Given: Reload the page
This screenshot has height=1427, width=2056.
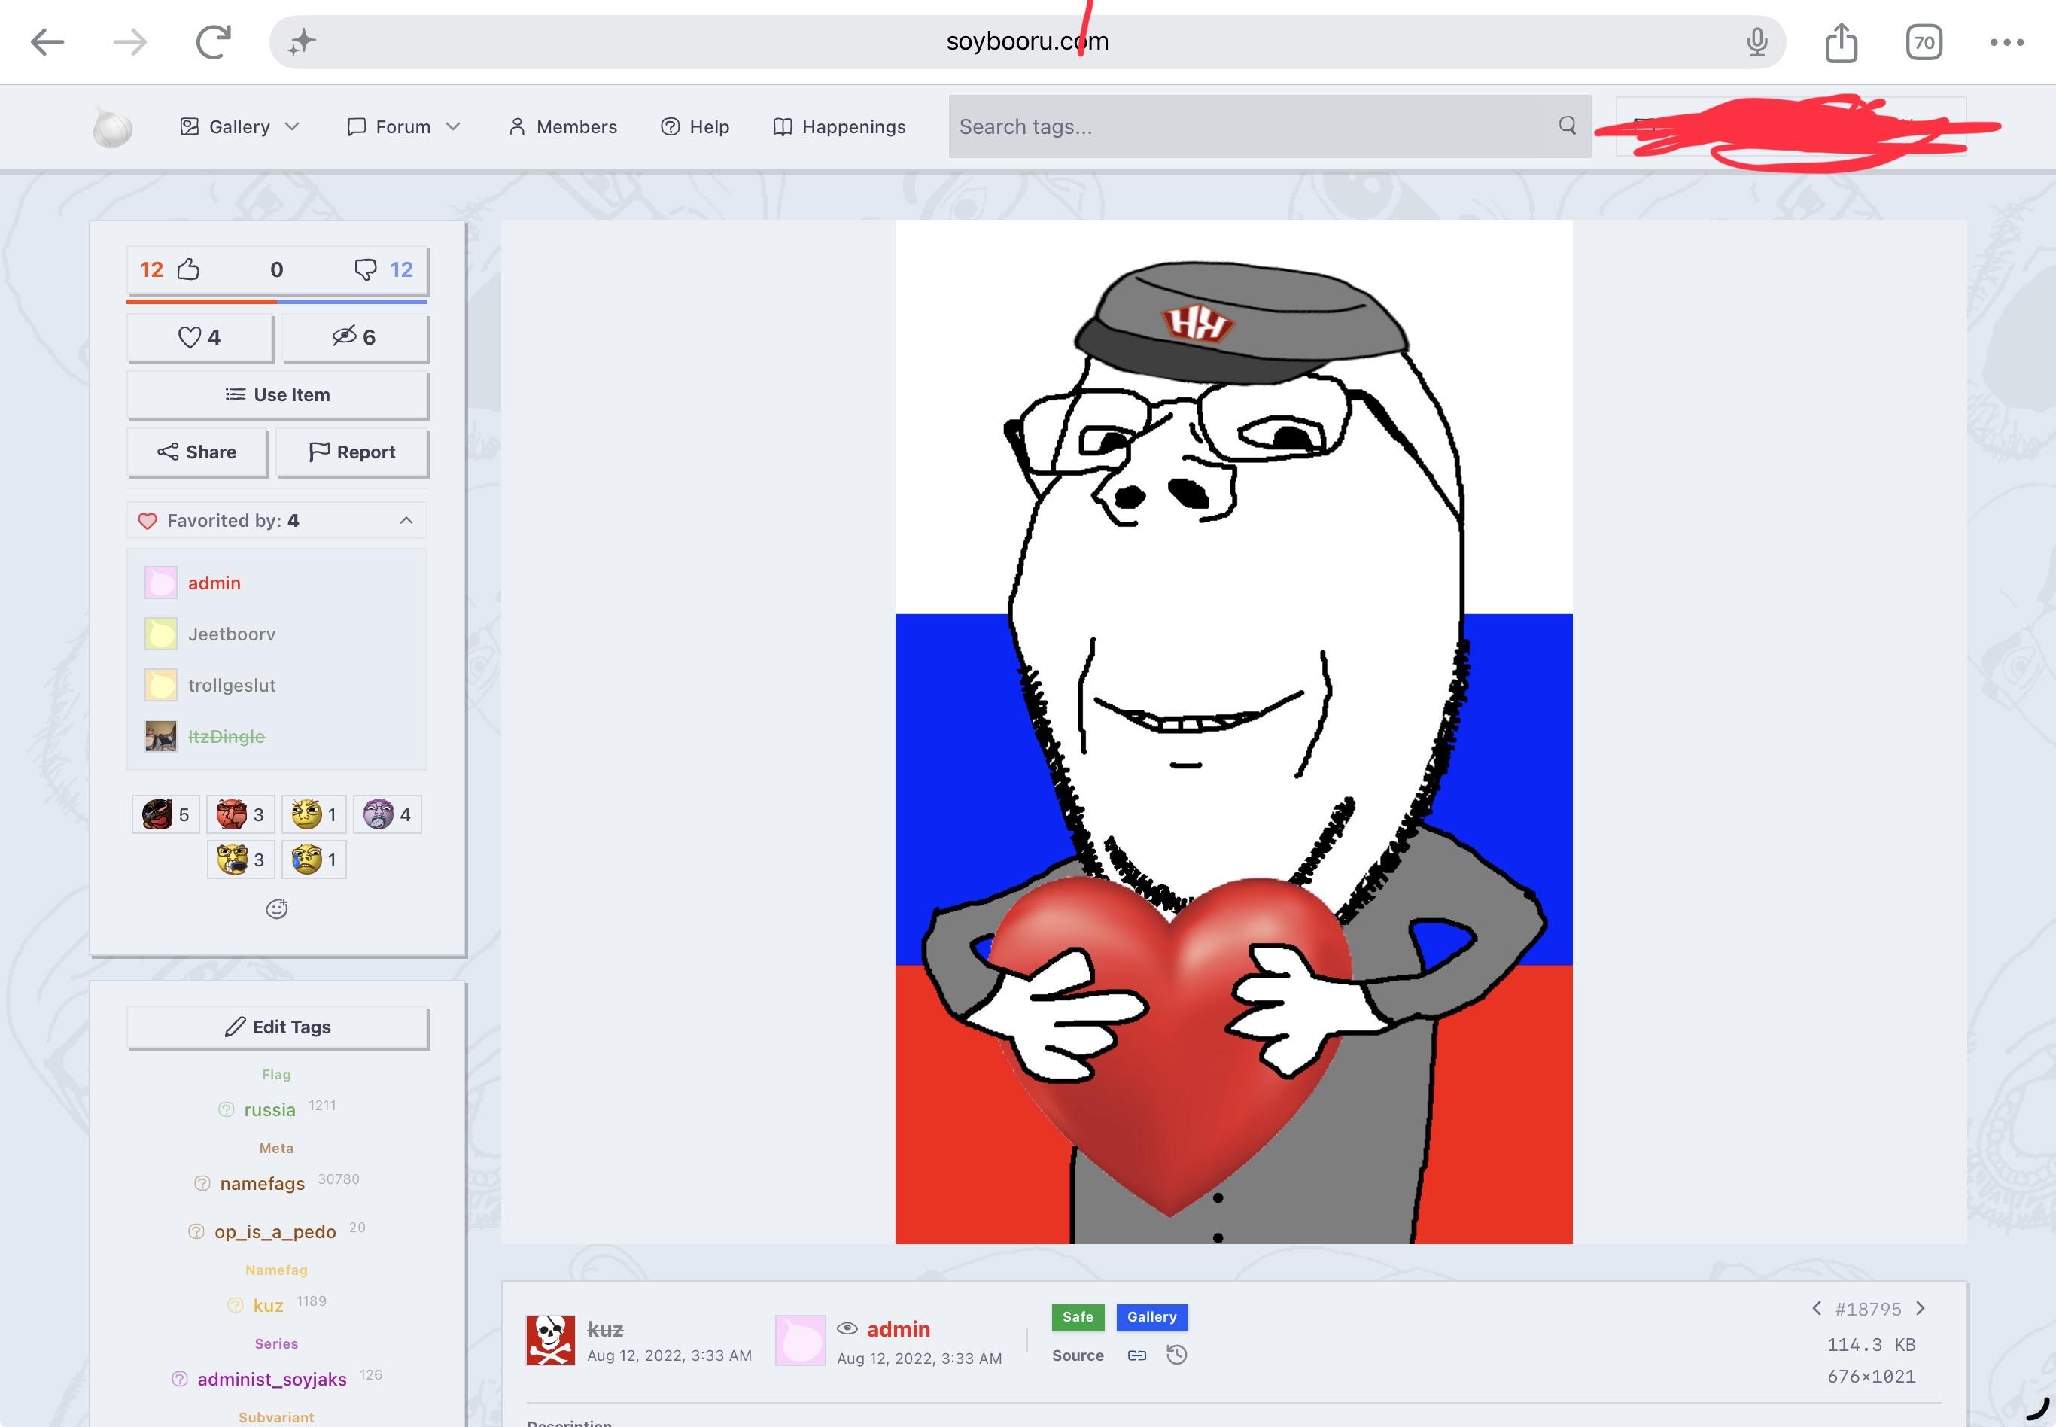Looking at the screenshot, I should pyautogui.click(x=214, y=42).
